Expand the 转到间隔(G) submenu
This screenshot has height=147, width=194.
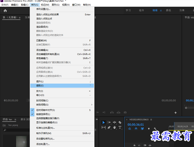(62, 105)
